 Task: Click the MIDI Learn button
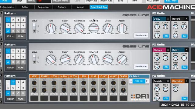(x=153, y=1)
